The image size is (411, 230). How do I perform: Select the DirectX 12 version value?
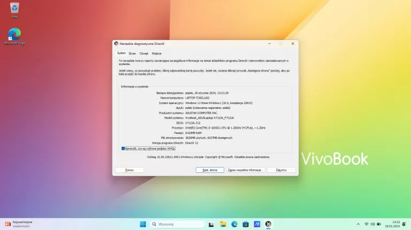pyautogui.click(x=192, y=143)
